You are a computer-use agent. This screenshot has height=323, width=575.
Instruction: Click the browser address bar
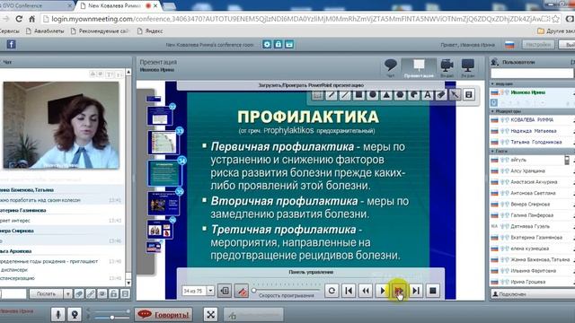pyautogui.click(x=294, y=19)
